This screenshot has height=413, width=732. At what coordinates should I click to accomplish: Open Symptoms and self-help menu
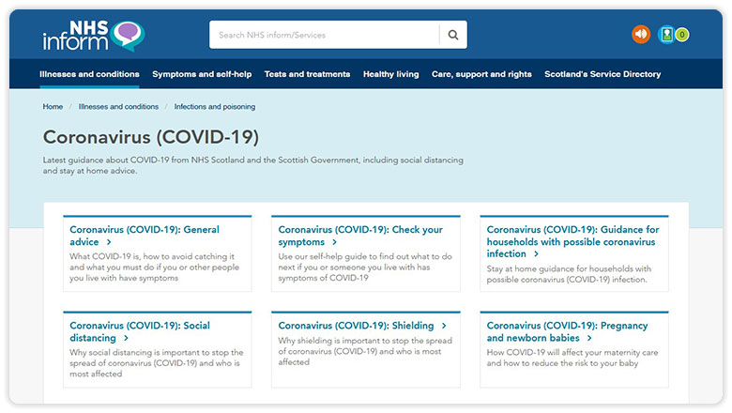tap(202, 74)
